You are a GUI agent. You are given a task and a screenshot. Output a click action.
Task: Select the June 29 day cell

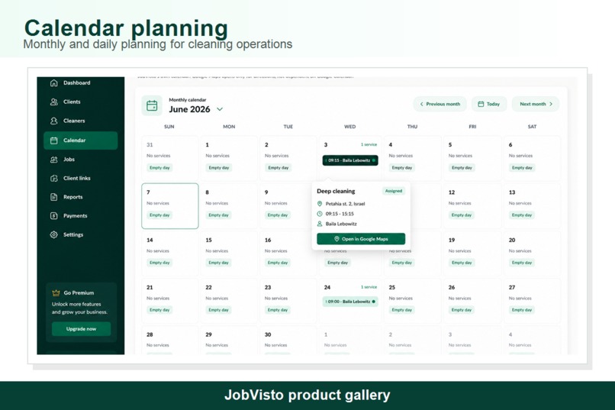(x=229, y=341)
